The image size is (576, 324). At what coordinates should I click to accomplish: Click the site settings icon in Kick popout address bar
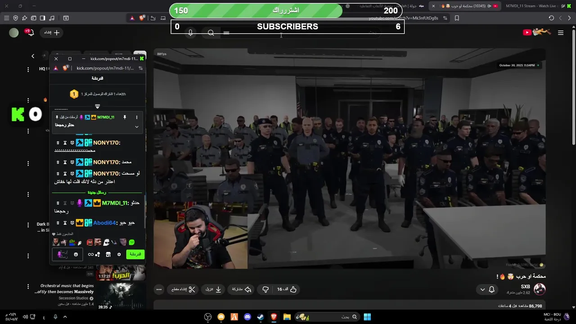(140, 68)
